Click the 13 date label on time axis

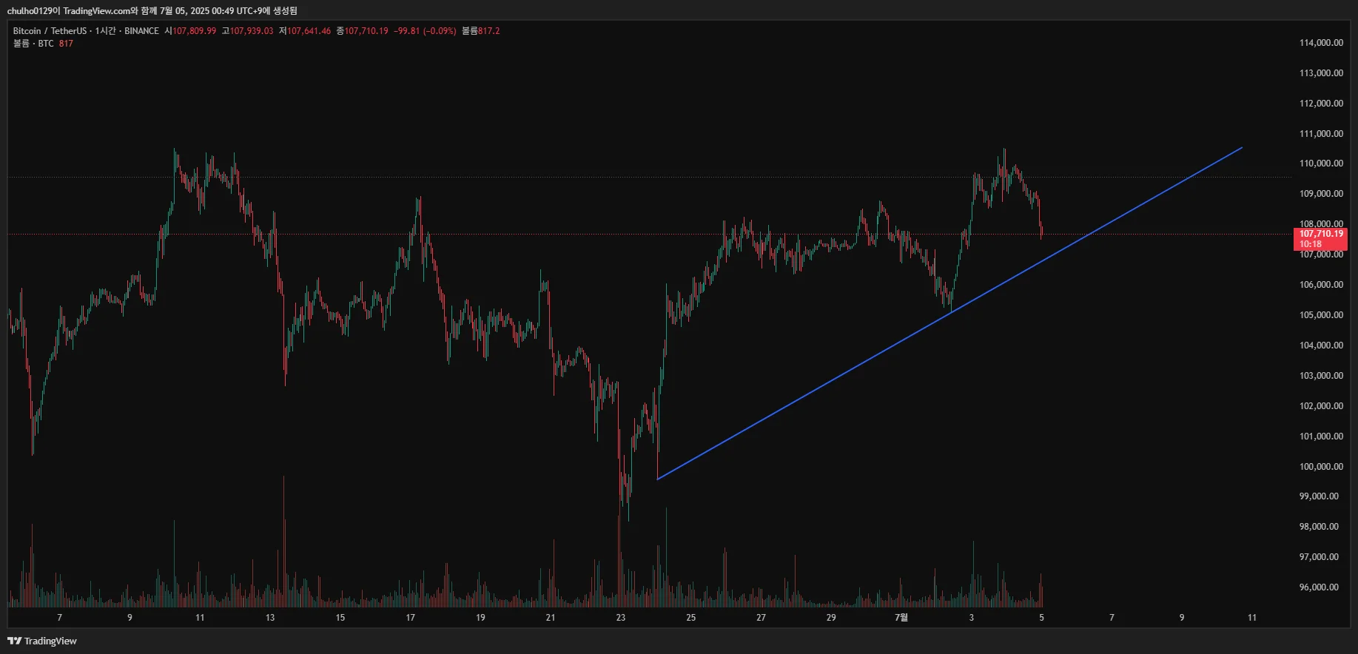pos(270,618)
